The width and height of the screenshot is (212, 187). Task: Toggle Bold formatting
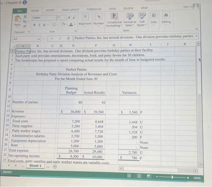(34, 25)
